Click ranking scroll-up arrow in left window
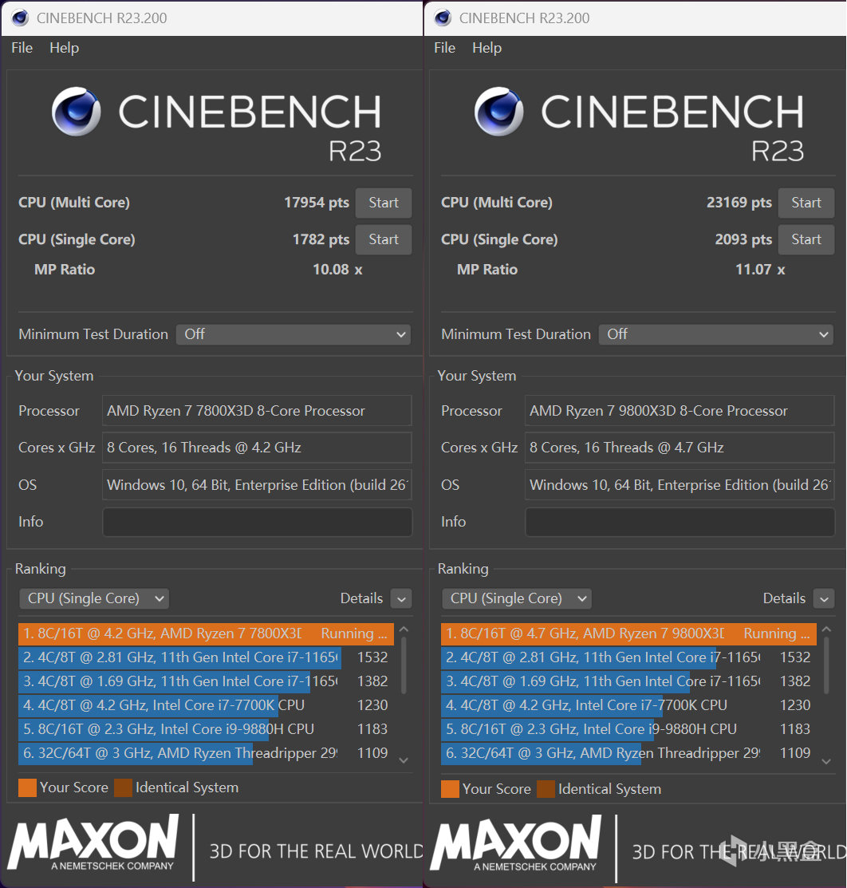847x888 pixels. [404, 629]
